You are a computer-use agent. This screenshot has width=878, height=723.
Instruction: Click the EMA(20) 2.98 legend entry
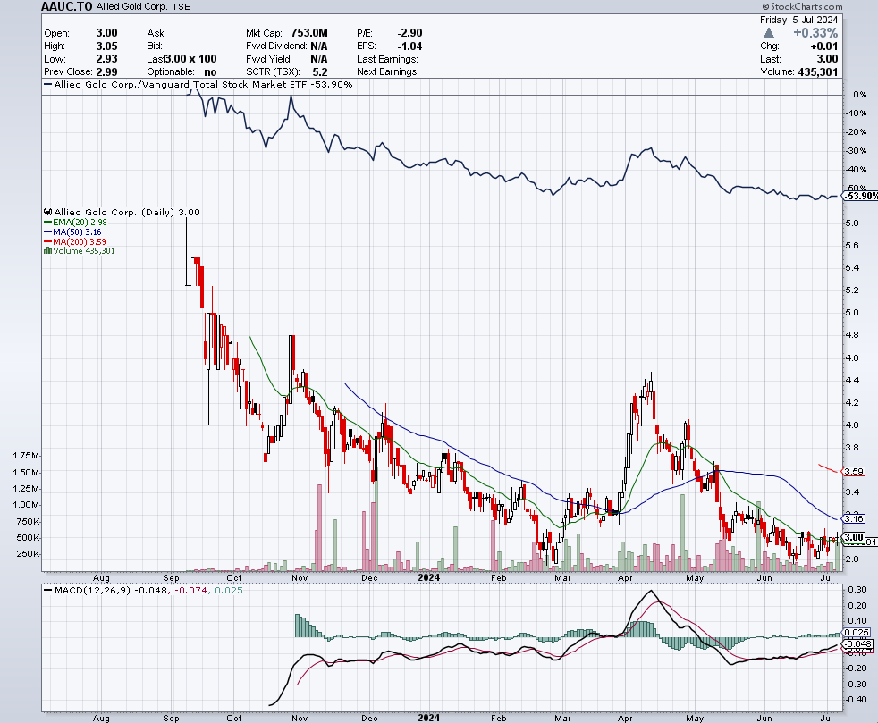[x=75, y=223]
